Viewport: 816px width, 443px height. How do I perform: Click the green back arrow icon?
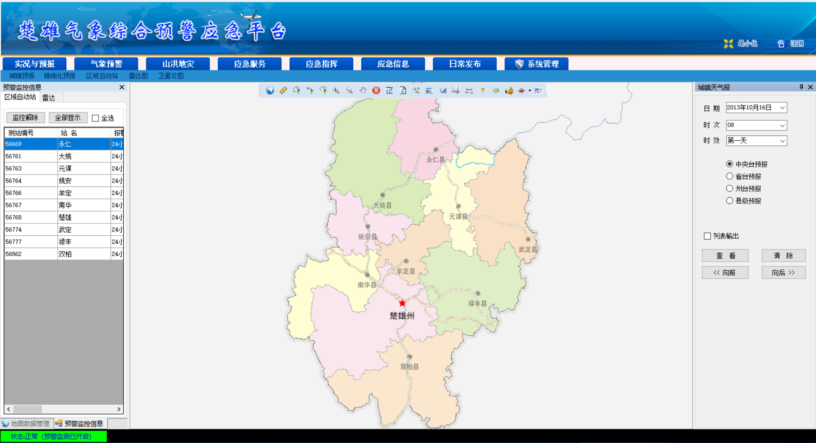coord(496,90)
